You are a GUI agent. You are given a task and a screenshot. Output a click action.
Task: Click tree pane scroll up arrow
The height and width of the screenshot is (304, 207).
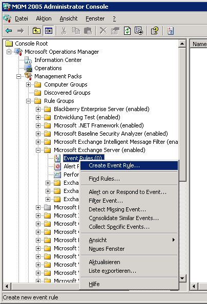coord(182,44)
